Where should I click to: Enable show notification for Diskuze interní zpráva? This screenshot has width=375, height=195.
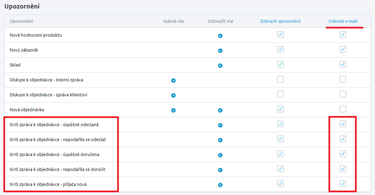[x=280, y=79]
